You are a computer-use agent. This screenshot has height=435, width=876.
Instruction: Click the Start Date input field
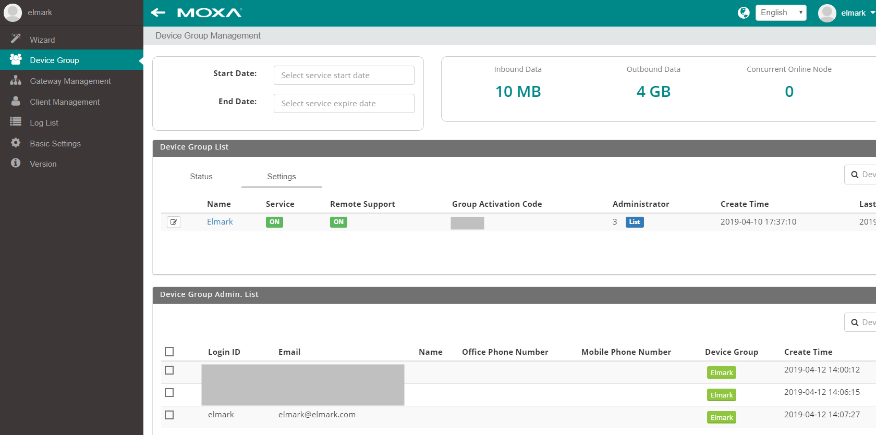pyautogui.click(x=344, y=75)
